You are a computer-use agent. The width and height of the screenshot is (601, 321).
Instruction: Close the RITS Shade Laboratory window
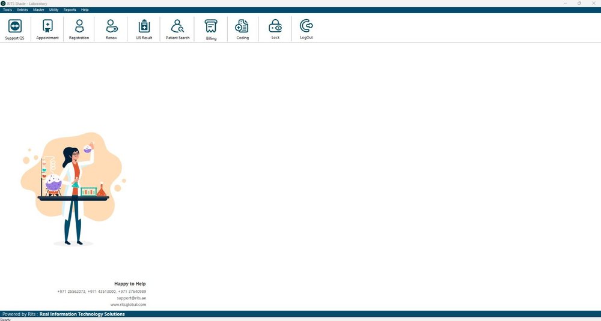pos(594,4)
